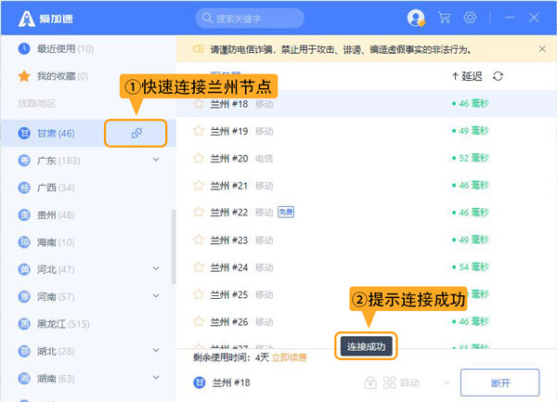Favorite 兰州 #21 with its star
Image resolution: width=557 pixels, height=402 pixels.
(199, 186)
